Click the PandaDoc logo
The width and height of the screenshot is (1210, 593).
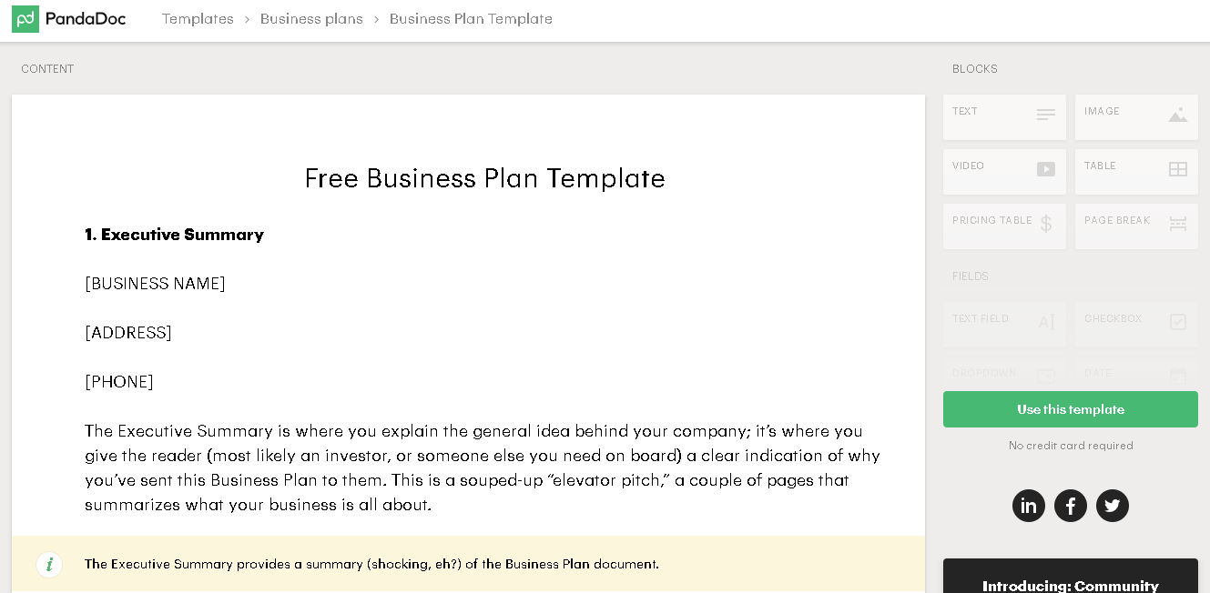click(x=69, y=18)
